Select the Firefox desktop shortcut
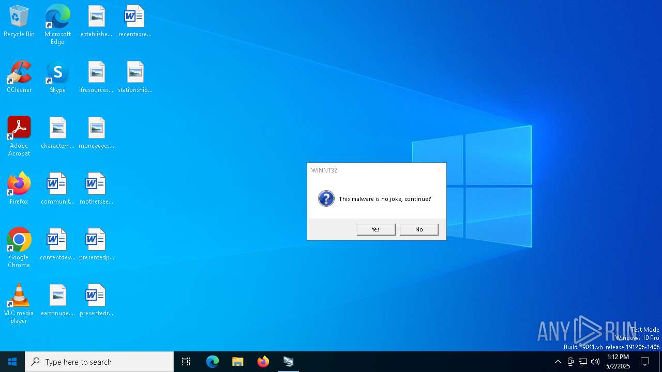The height and width of the screenshot is (372, 662). tap(19, 189)
